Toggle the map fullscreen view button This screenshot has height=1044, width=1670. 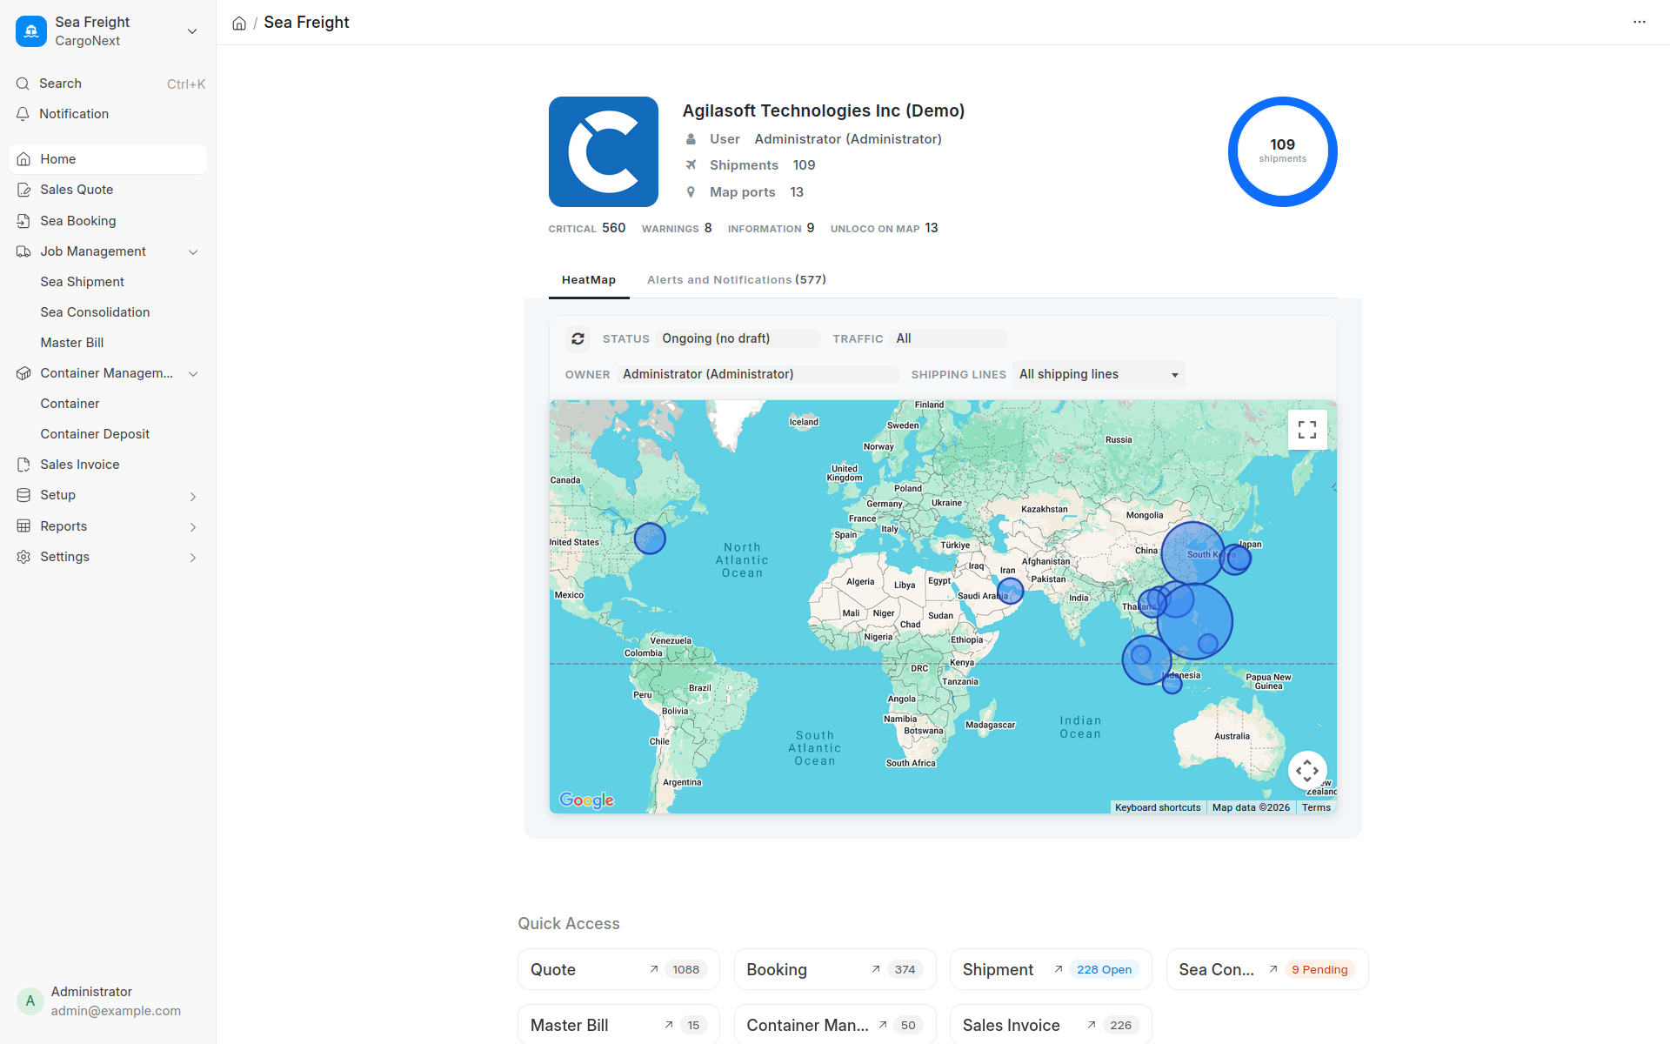point(1307,430)
